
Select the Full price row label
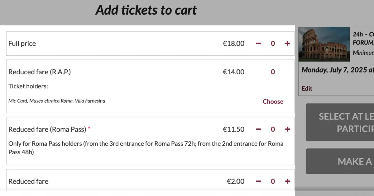(22, 44)
